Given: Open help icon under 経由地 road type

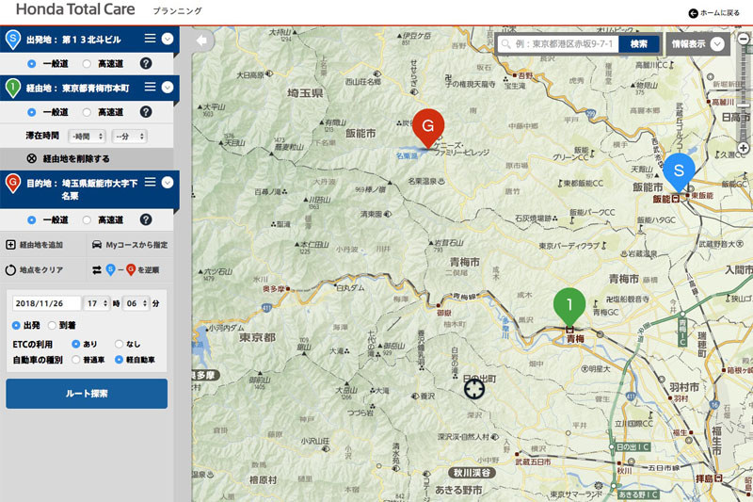Looking at the screenshot, I should [x=146, y=112].
